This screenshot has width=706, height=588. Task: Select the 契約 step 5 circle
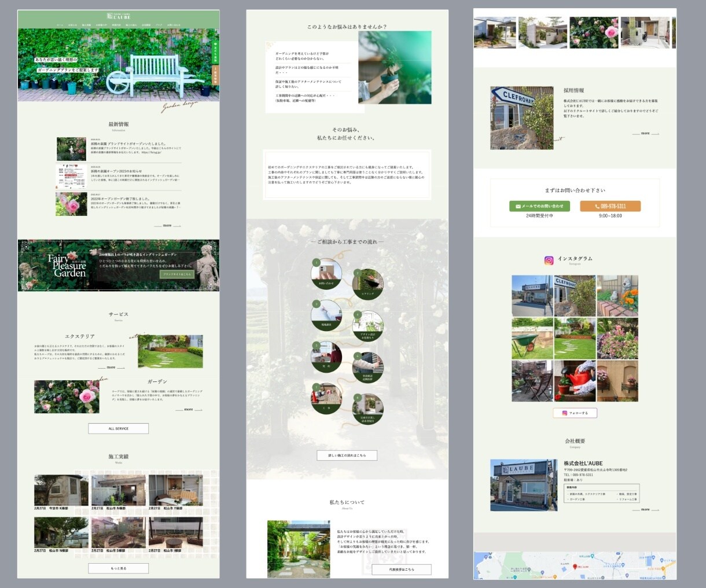coord(326,357)
